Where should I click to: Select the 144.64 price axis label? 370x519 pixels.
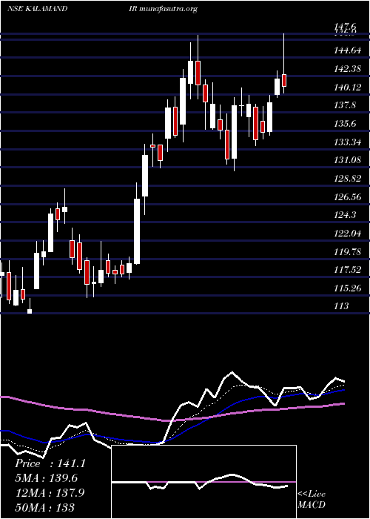348,51
